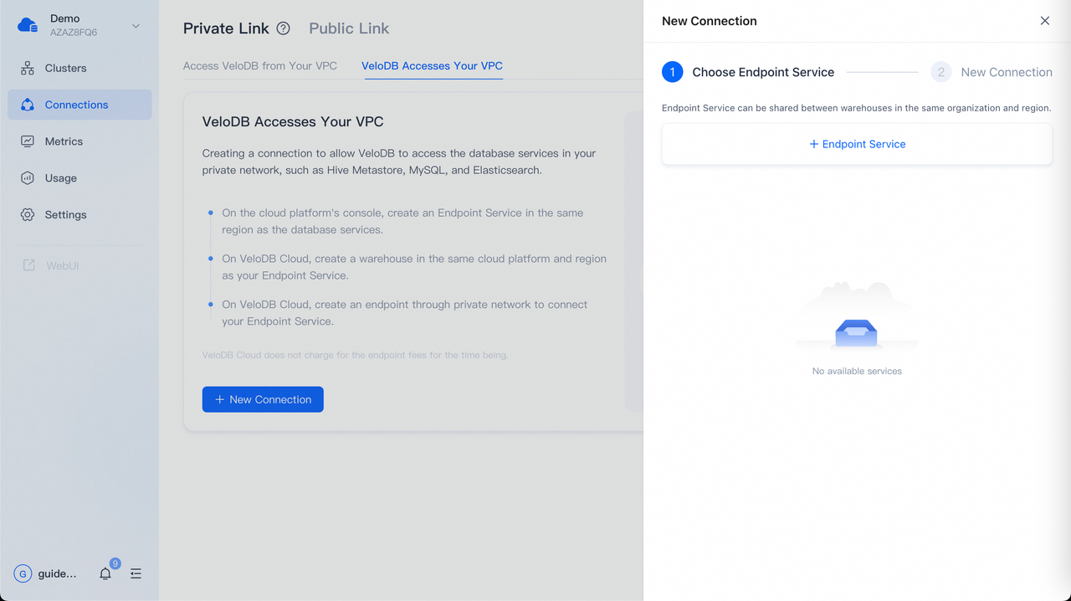Click the Clusters sidebar icon
Image resolution: width=1071 pixels, height=601 pixels.
click(28, 68)
